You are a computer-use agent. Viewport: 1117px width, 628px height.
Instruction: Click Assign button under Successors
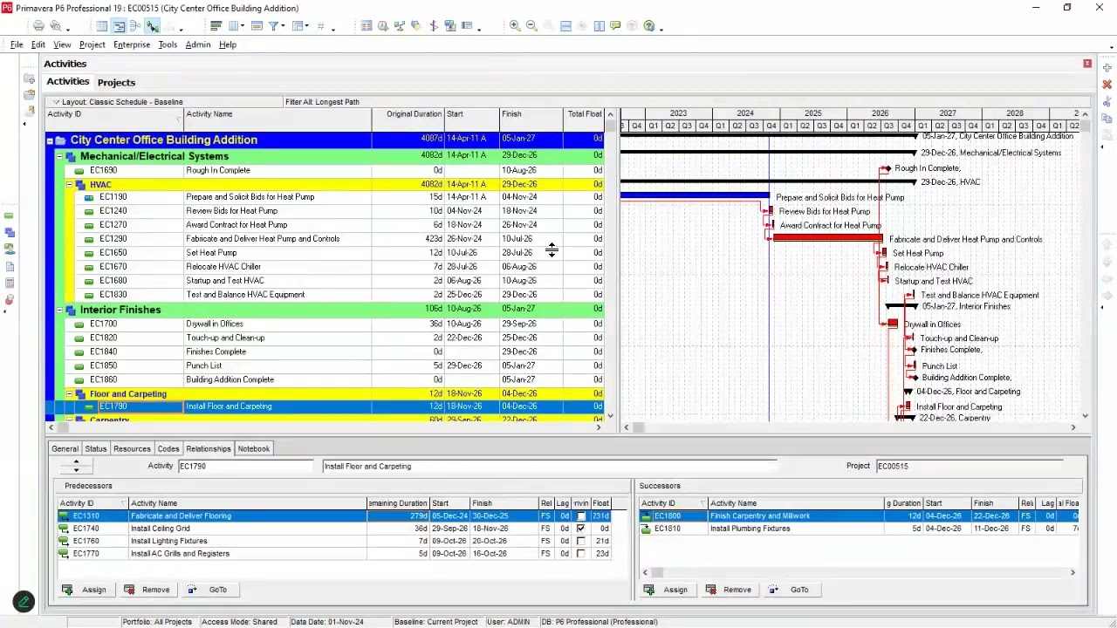point(666,590)
